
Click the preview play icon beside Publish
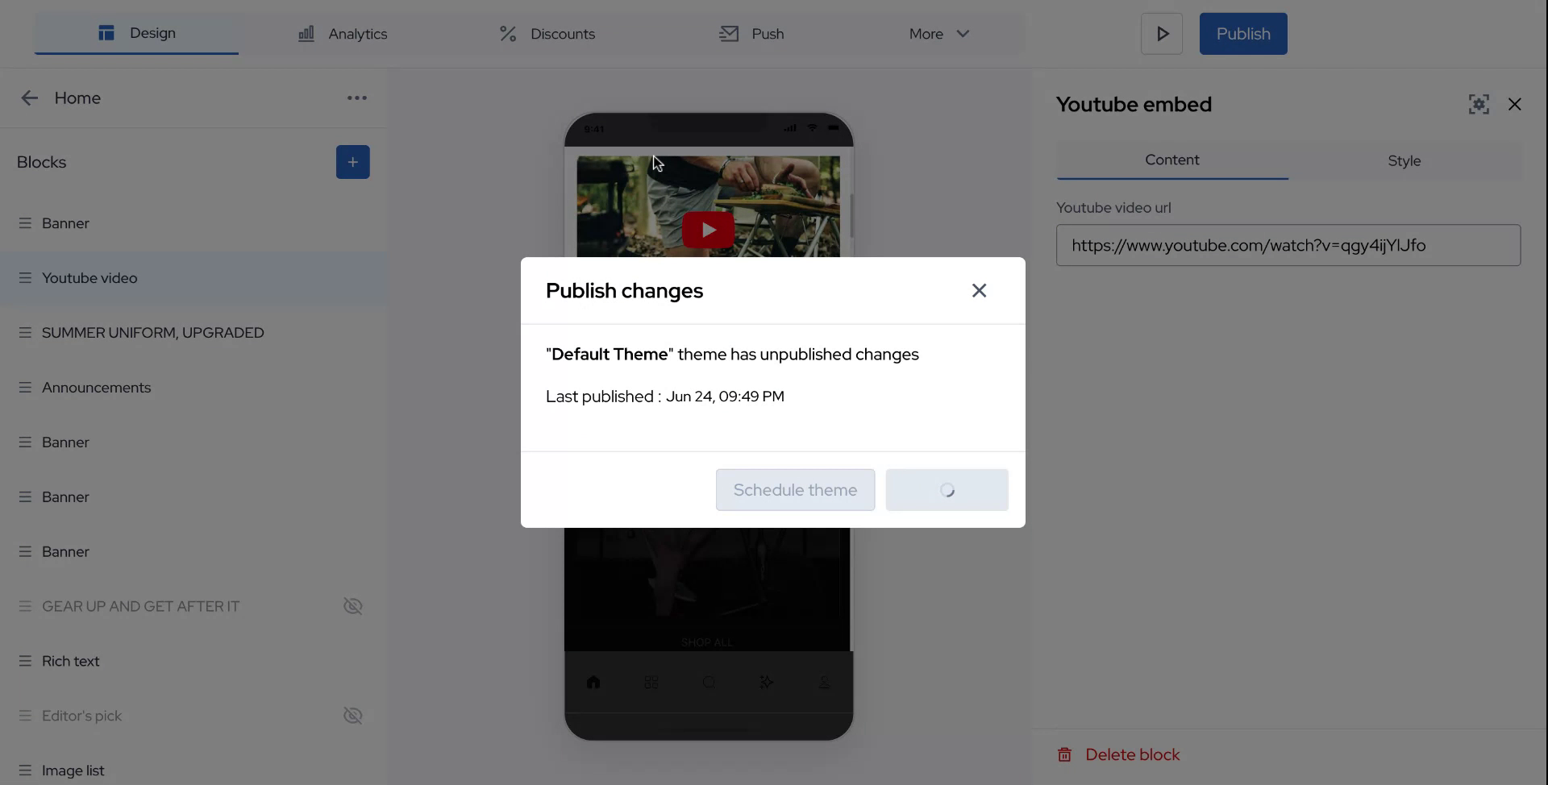click(1161, 33)
